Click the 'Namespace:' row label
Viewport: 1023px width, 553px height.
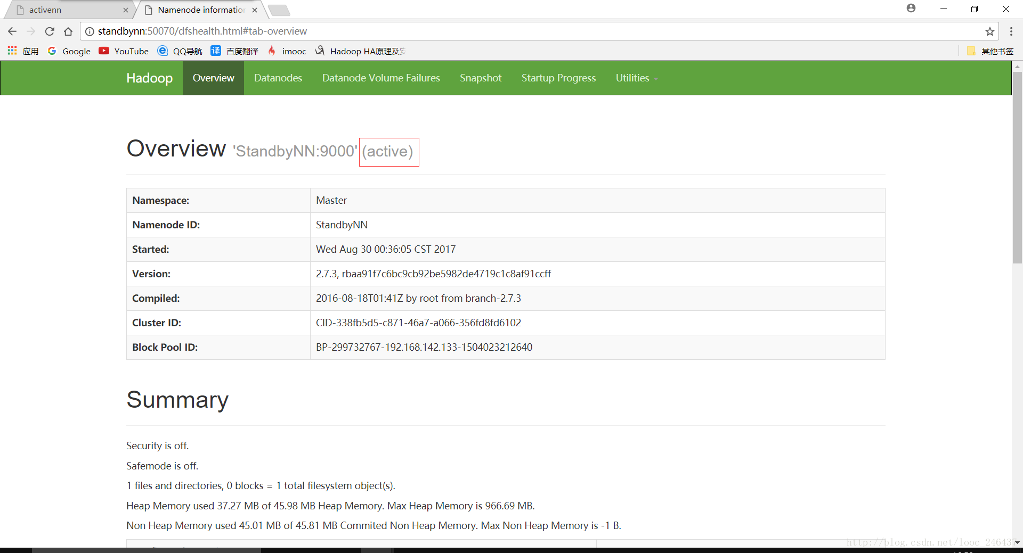click(161, 201)
